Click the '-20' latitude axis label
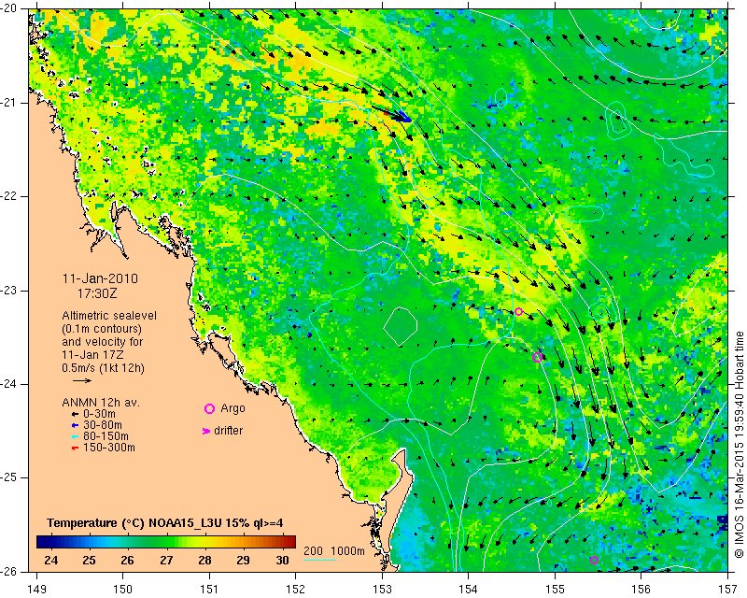The height and width of the screenshot is (598, 747). point(8,9)
